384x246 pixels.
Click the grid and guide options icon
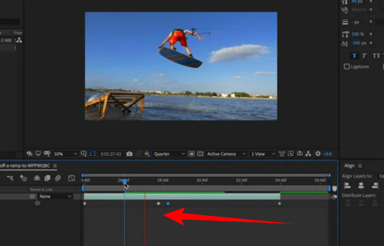83,154
